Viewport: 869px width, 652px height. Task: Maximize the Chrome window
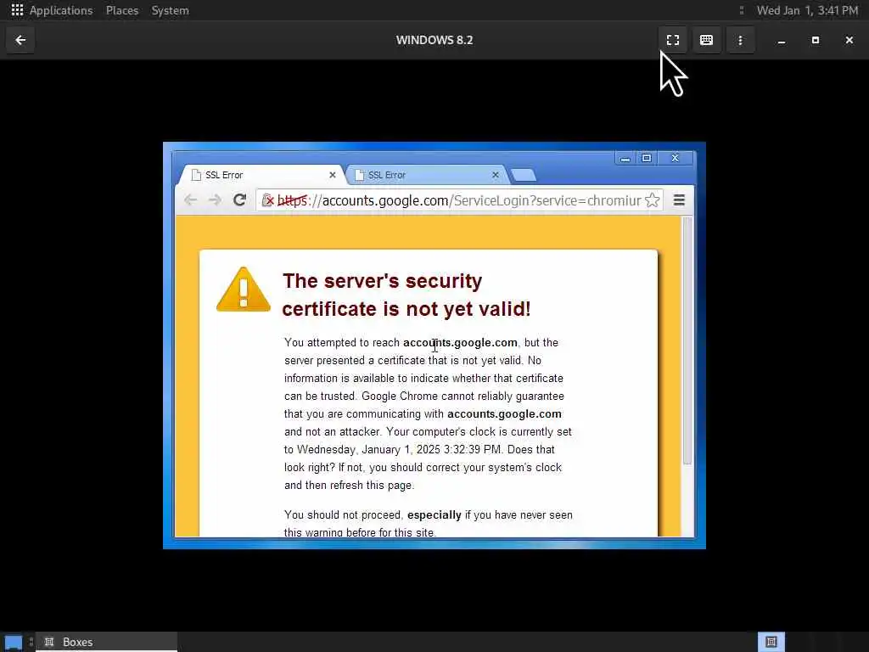[646, 159]
